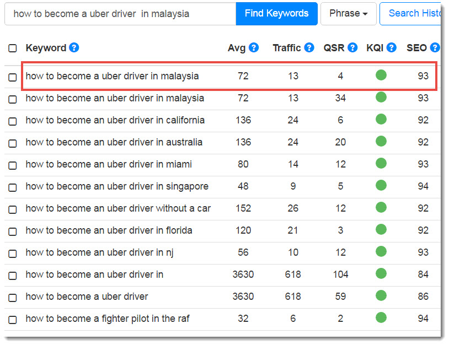This screenshot has width=449, height=345.
Task: Click SEO value 84
Action: pos(423,274)
